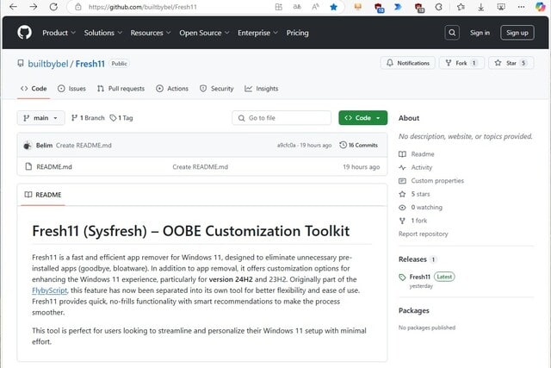Click the Go to file search field

pos(282,118)
